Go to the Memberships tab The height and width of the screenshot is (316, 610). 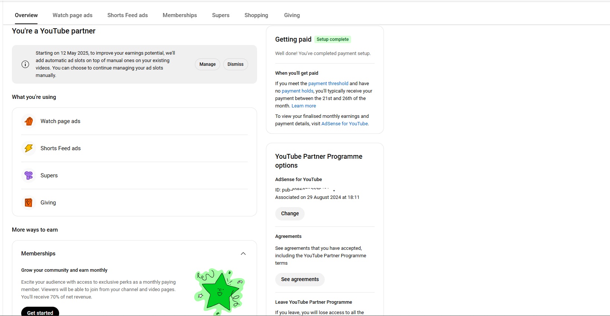tap(180, 15)
